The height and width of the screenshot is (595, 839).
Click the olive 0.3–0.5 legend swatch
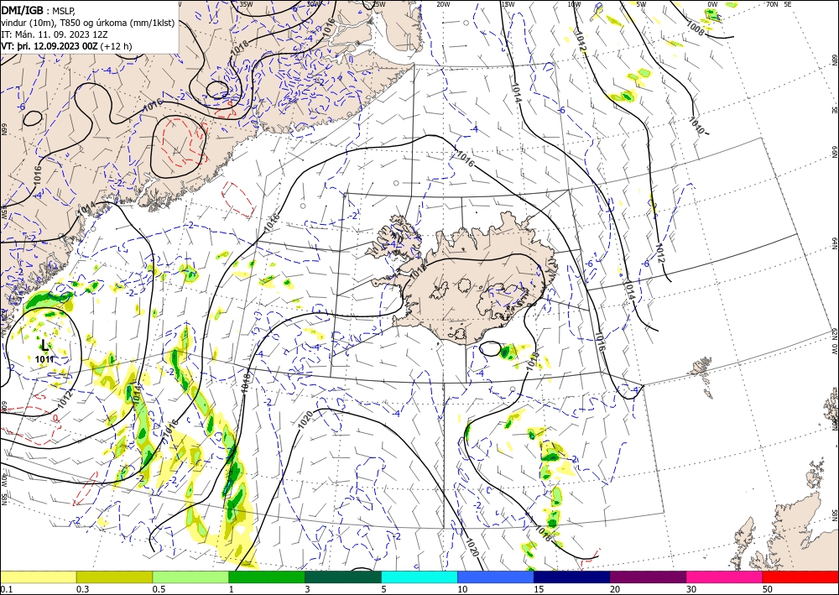pos(114,577)
